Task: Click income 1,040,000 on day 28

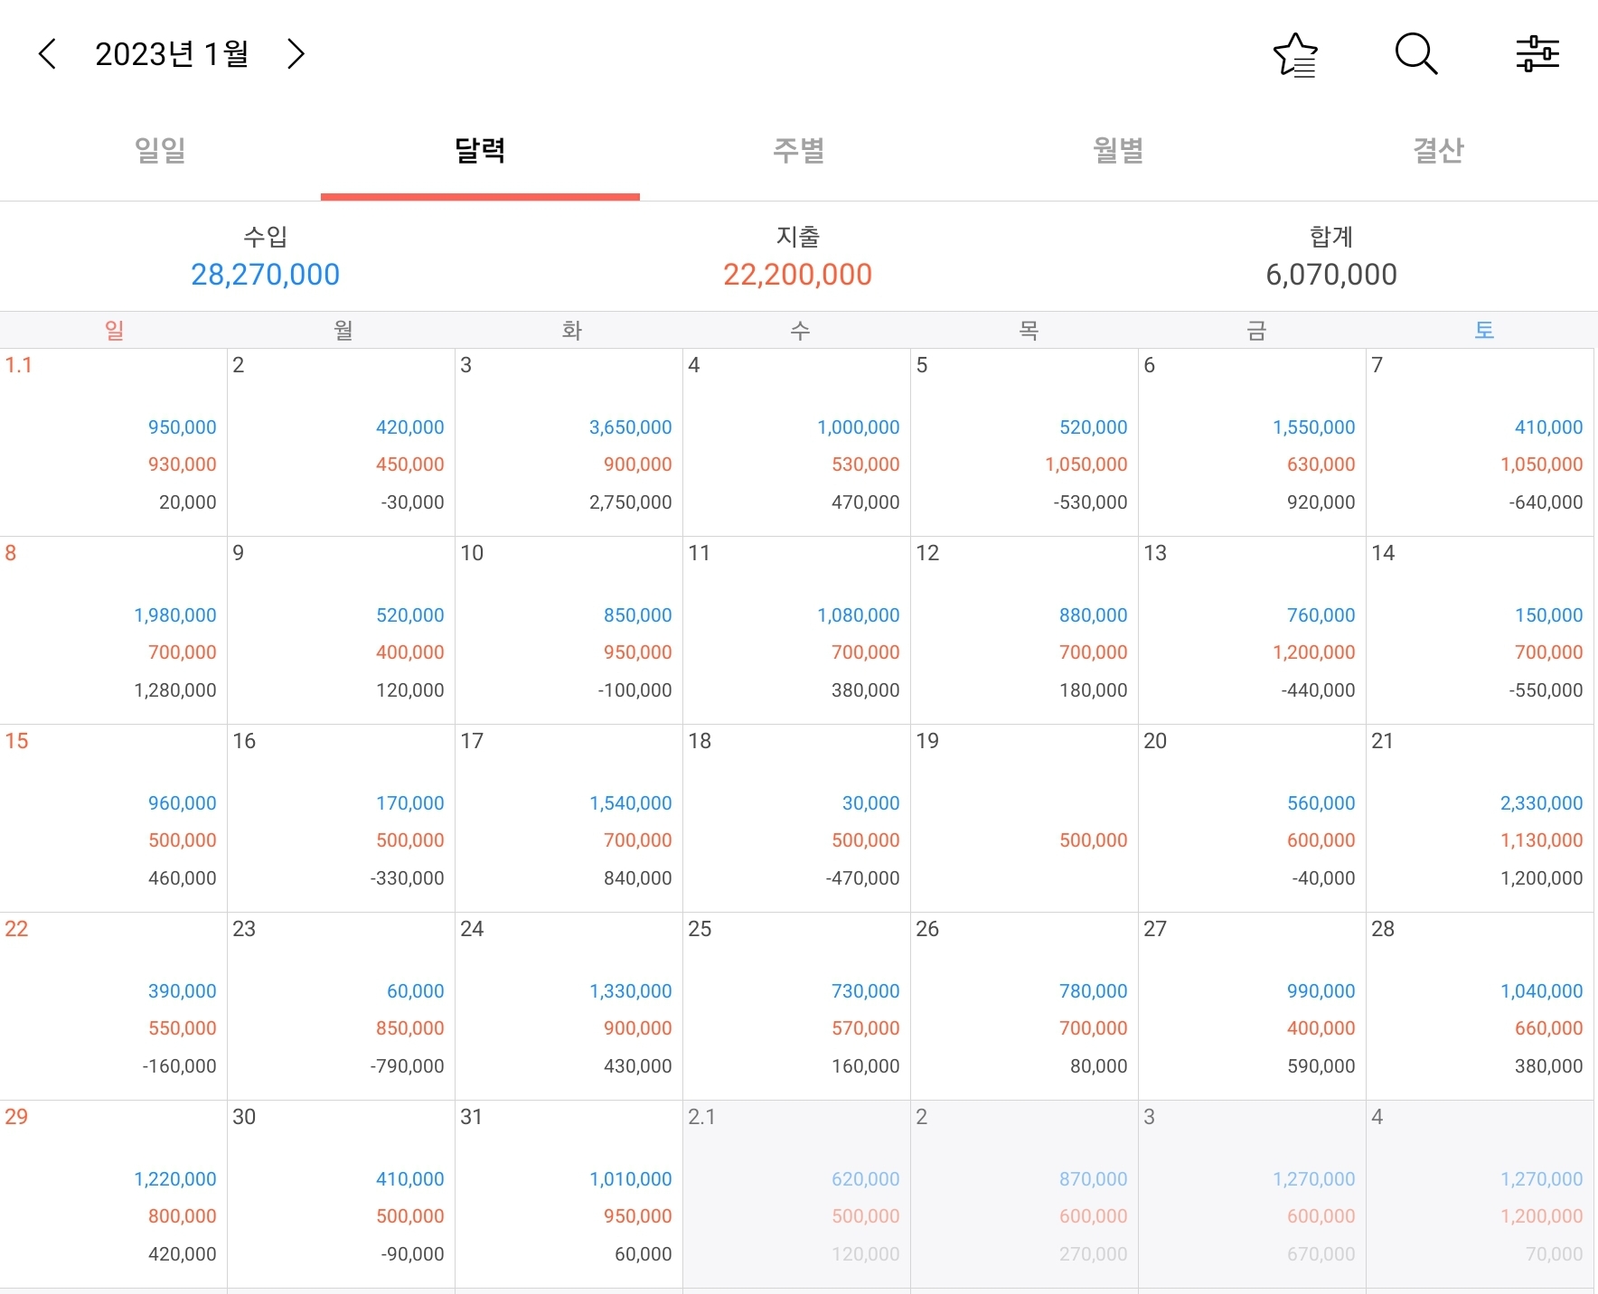Action: tap(1542, 991)
